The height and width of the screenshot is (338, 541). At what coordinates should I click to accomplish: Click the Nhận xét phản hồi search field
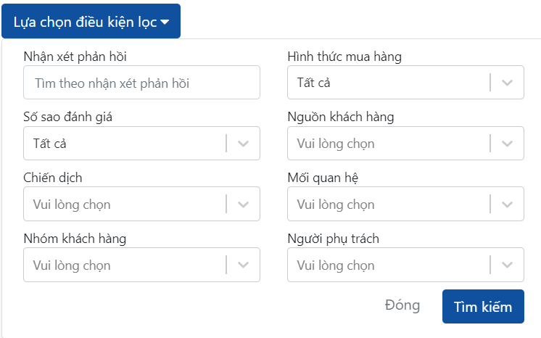pos(141,83)
